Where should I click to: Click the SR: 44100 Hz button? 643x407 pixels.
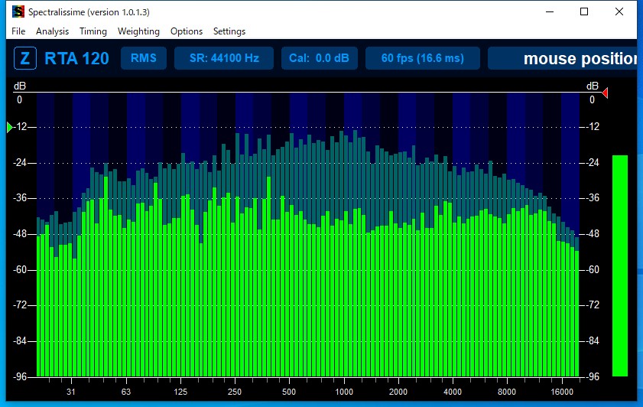coord(224,58)
